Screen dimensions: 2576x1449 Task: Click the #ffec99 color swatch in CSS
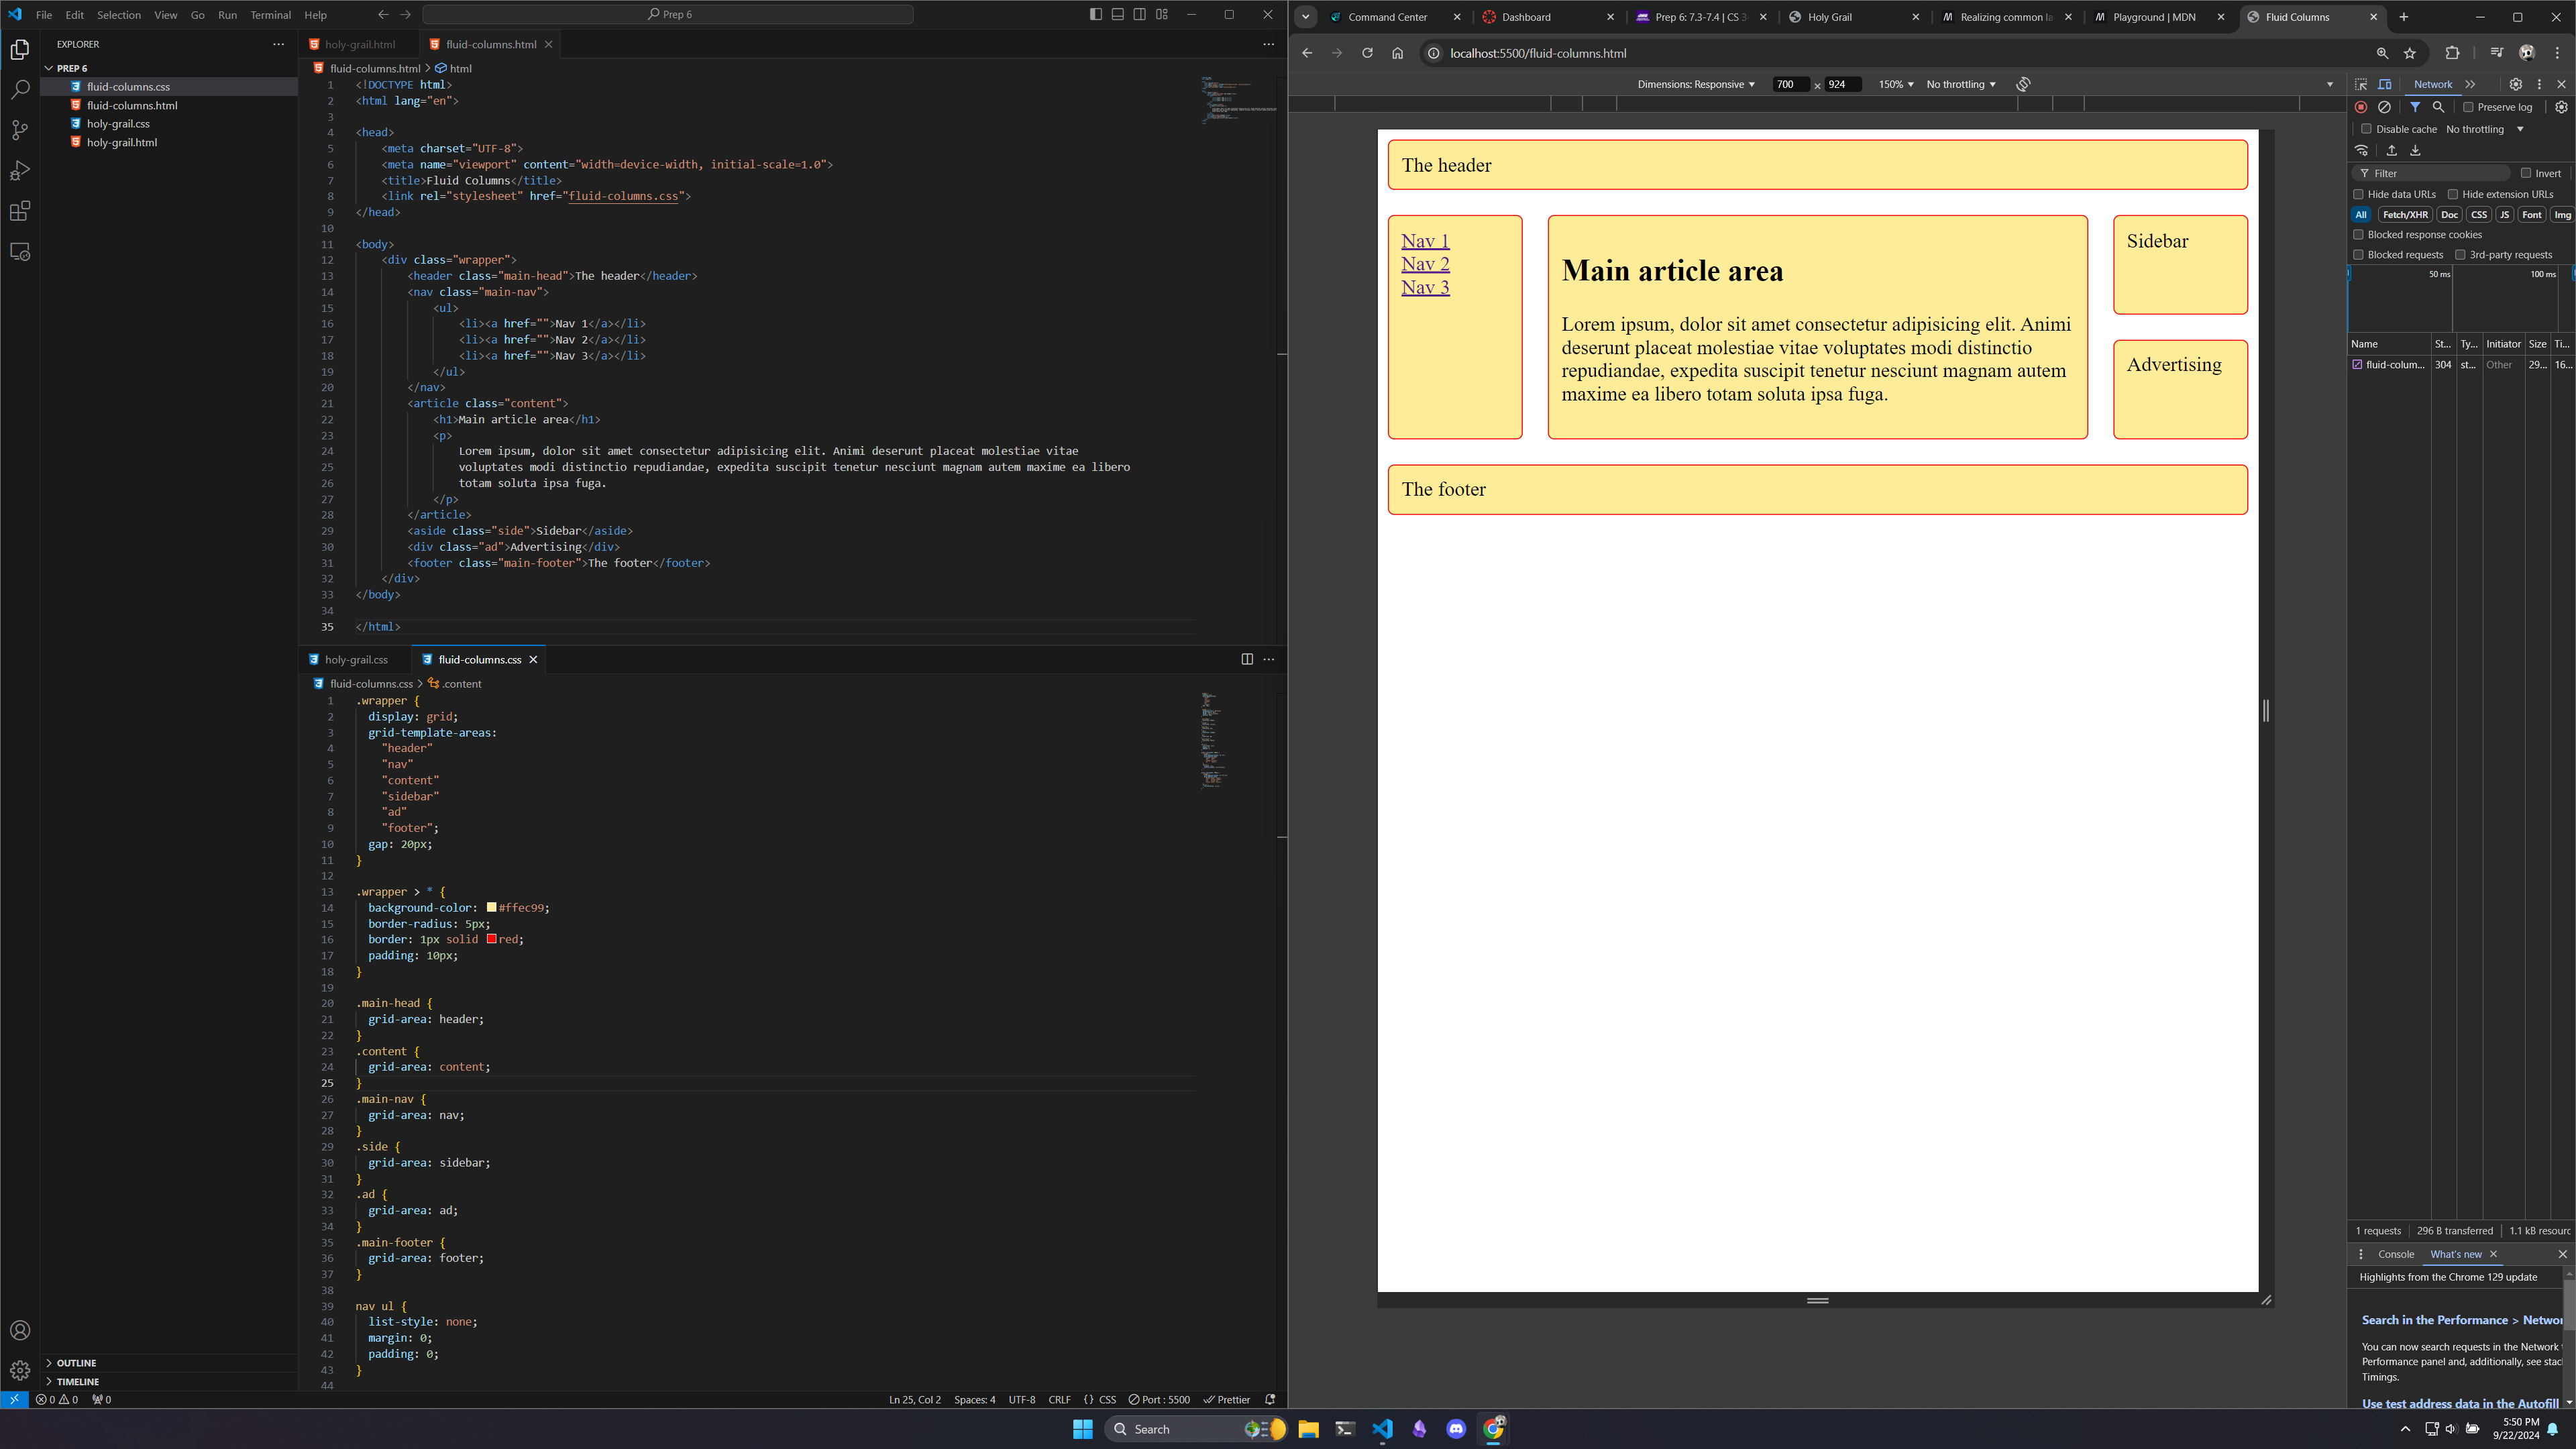coord(492,908)
